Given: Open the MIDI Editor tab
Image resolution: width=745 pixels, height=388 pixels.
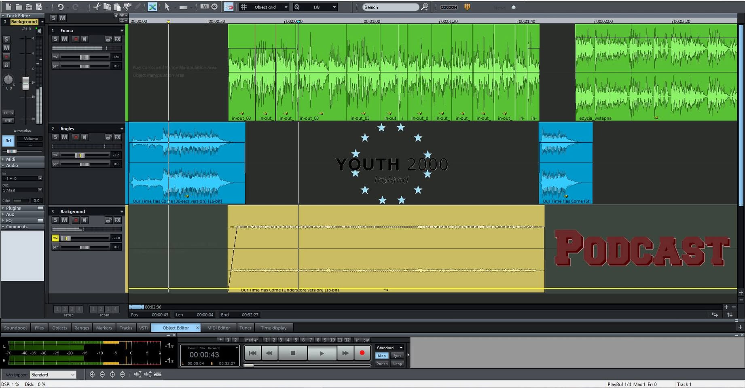Looking at the screenshot, I should pos(218,328).
